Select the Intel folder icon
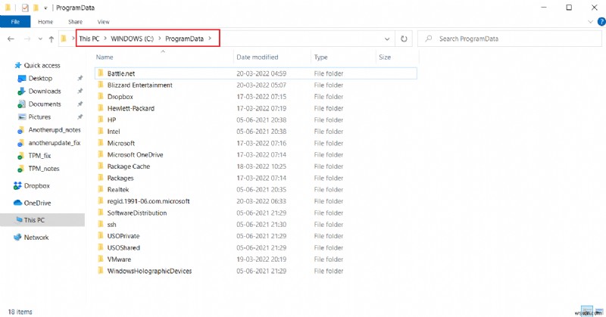The width and height of the screenshot is (606, 317). pos(101,131)
